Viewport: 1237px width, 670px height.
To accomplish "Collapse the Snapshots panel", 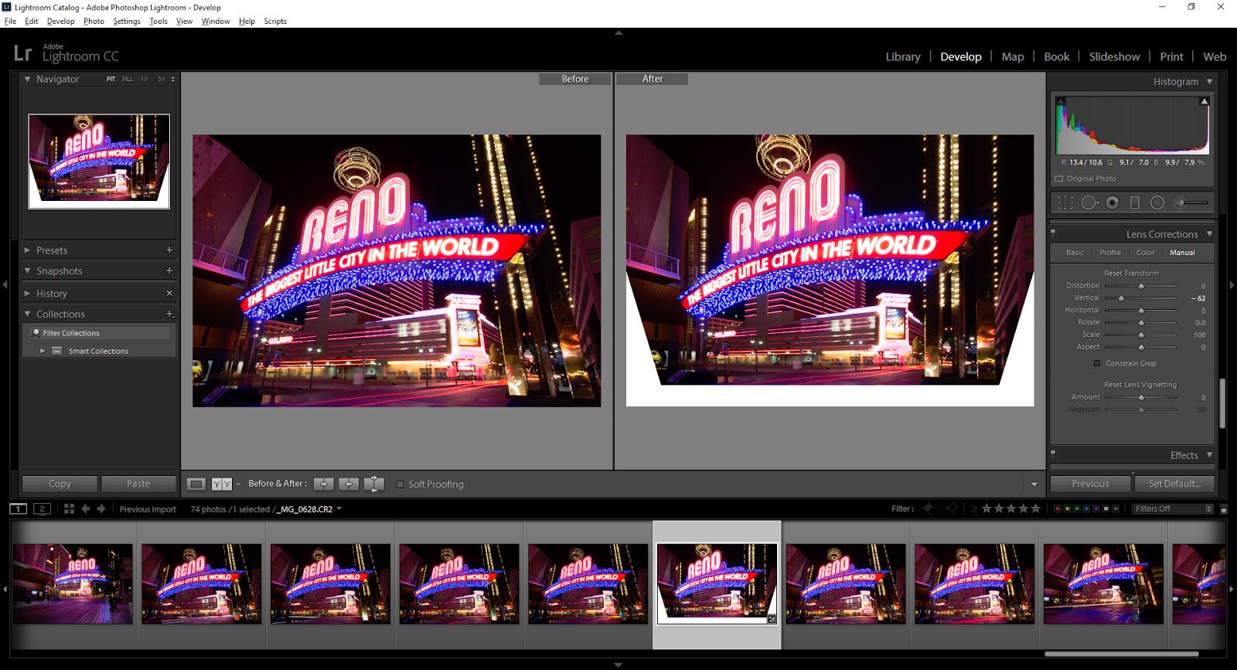I will (27, 270).
